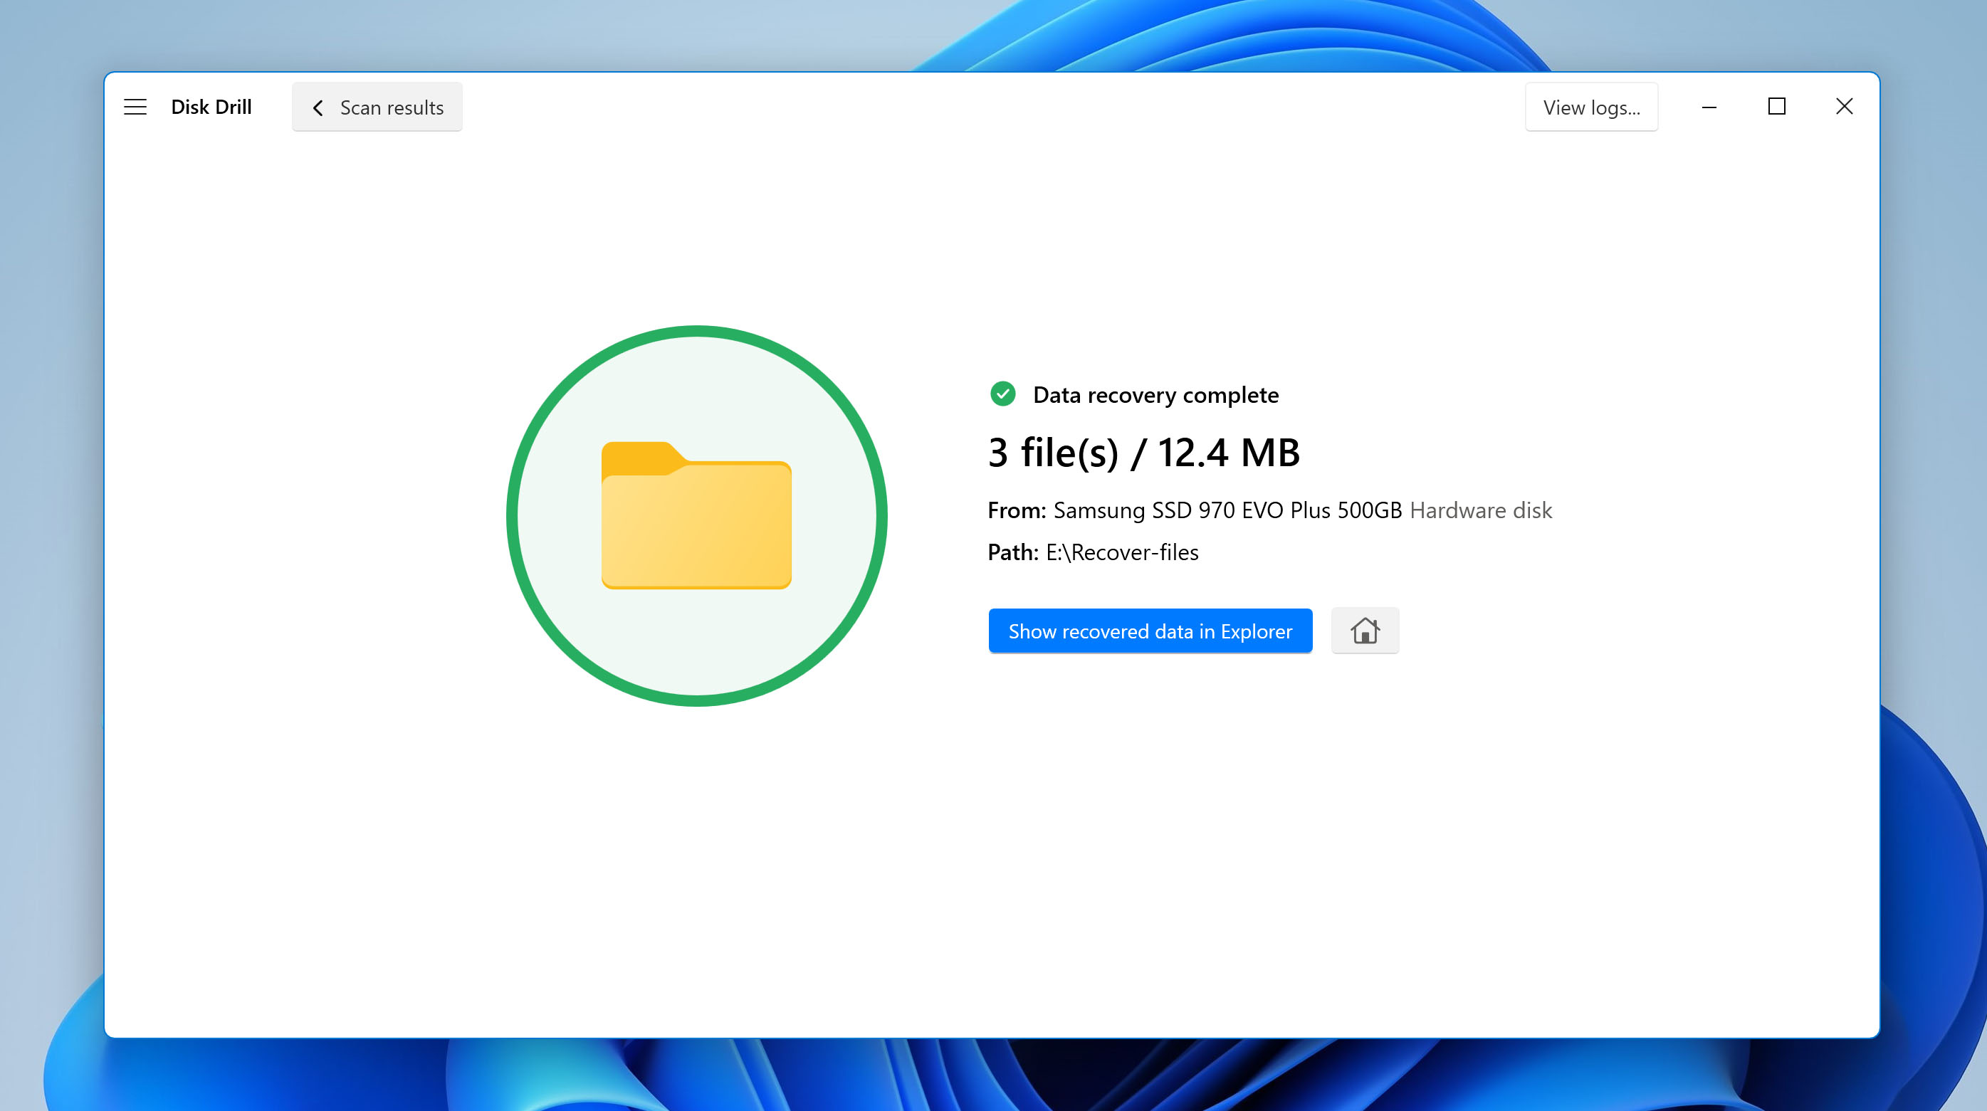Click the restore window button
This screenshot has height=1111, width=1987.
point(1777,107)
